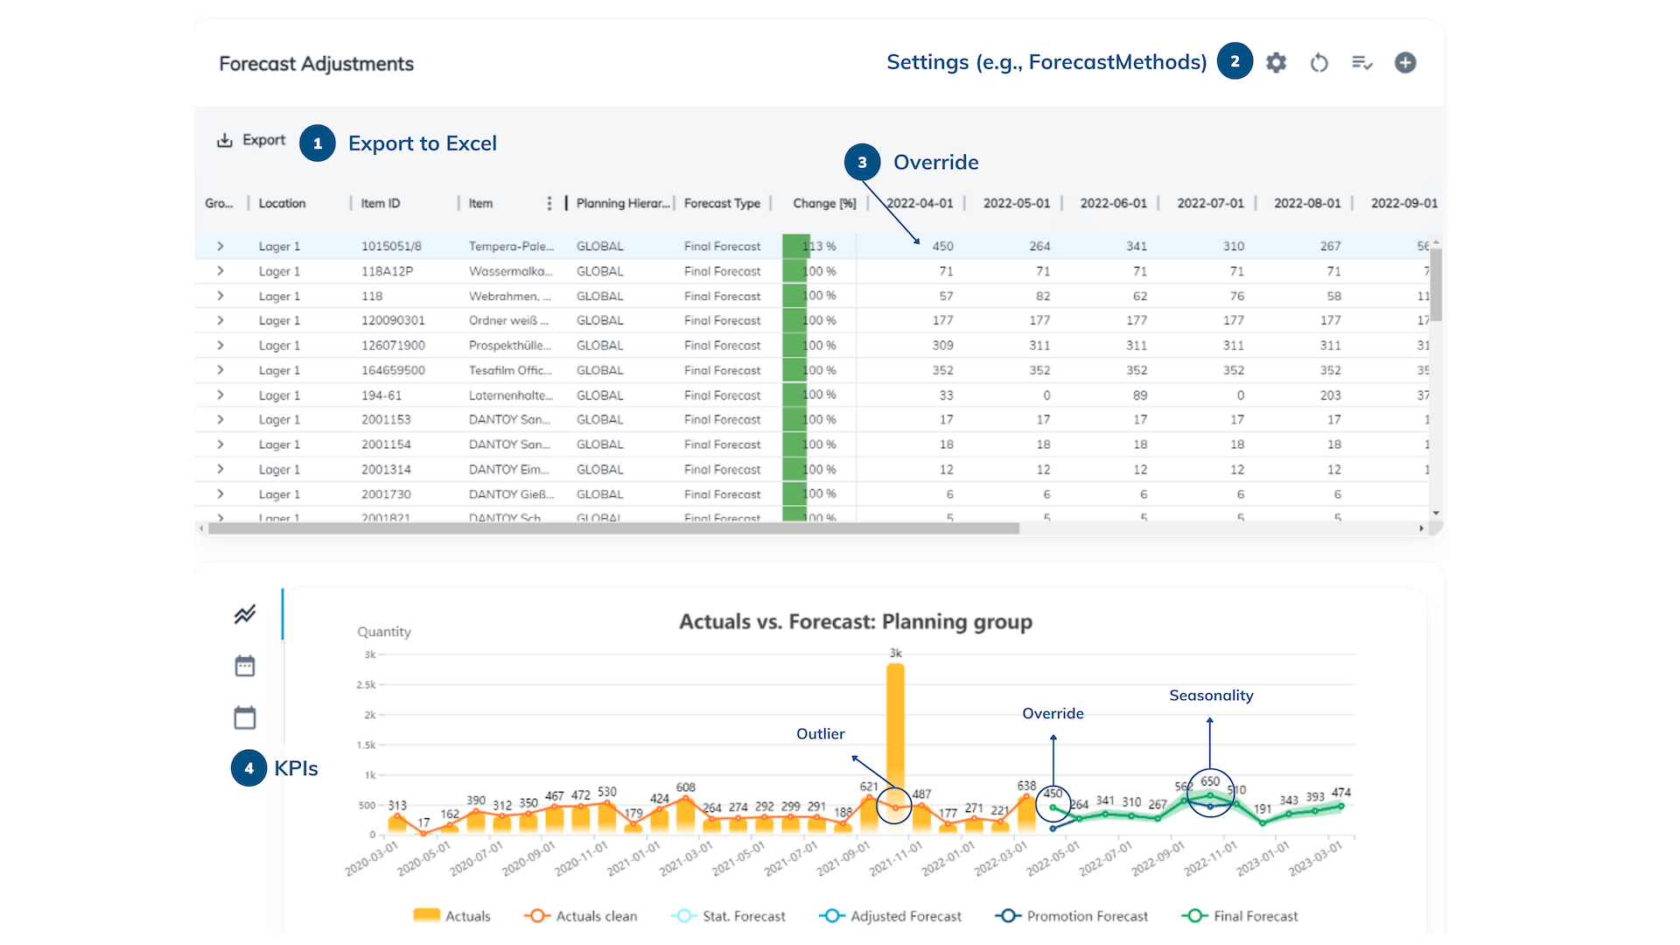Expand row for item 2001314
This screenshot has height=945, width=1680.
tap(220, 469)
